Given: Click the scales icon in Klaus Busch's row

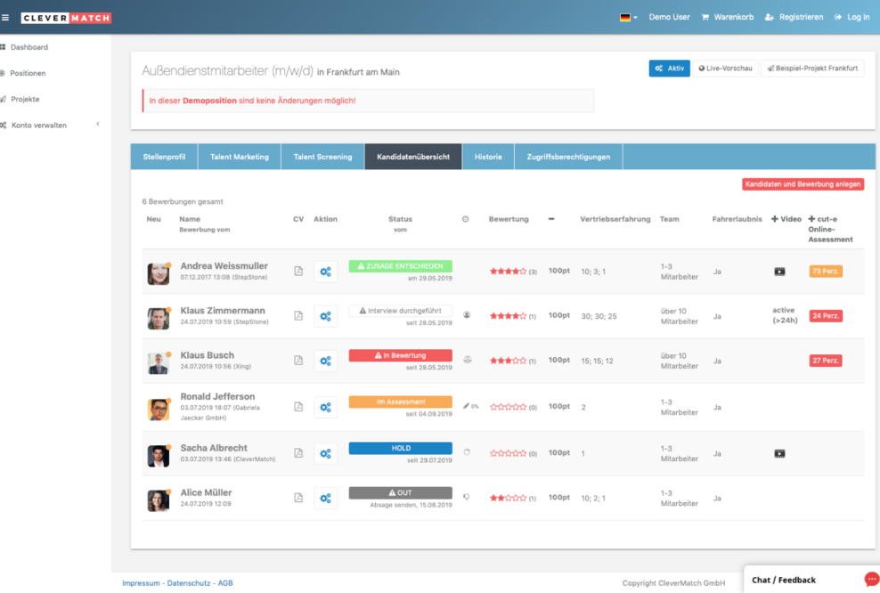Looking at the screenshot, I should tap(466, 361).
